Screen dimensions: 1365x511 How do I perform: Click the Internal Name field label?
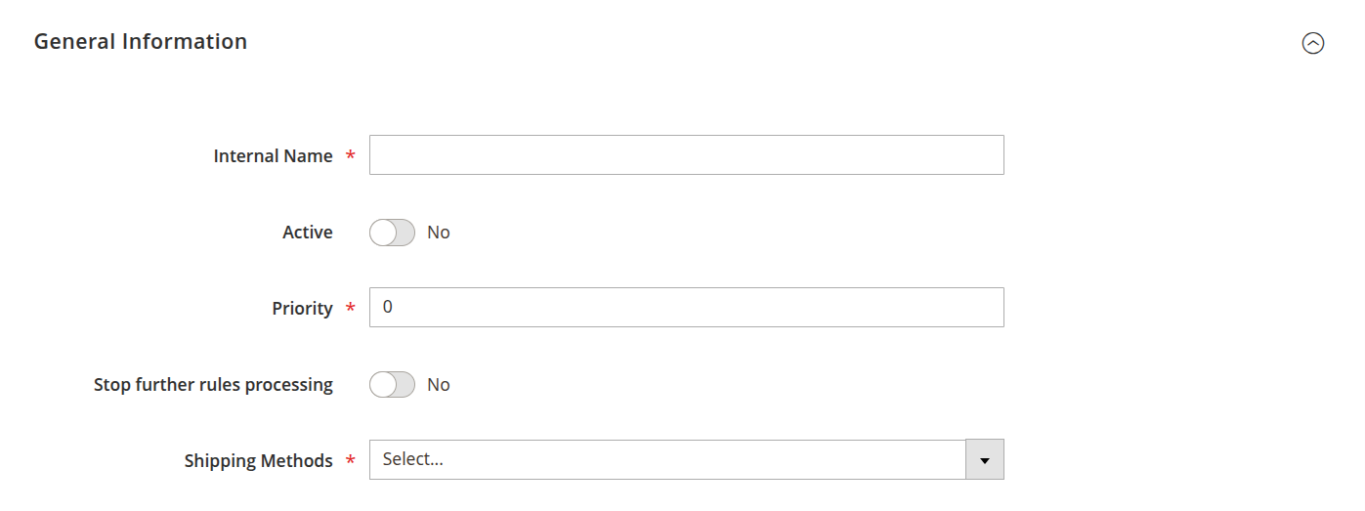click(x=273, y=156)
